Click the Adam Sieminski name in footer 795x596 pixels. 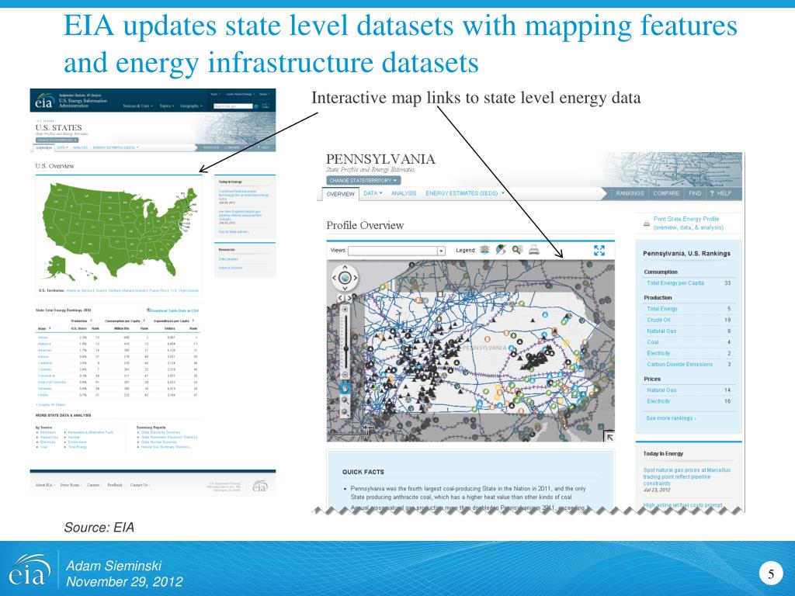pyautogui.click(x=113, y=566)
